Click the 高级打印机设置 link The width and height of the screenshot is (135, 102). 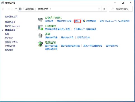64,21
